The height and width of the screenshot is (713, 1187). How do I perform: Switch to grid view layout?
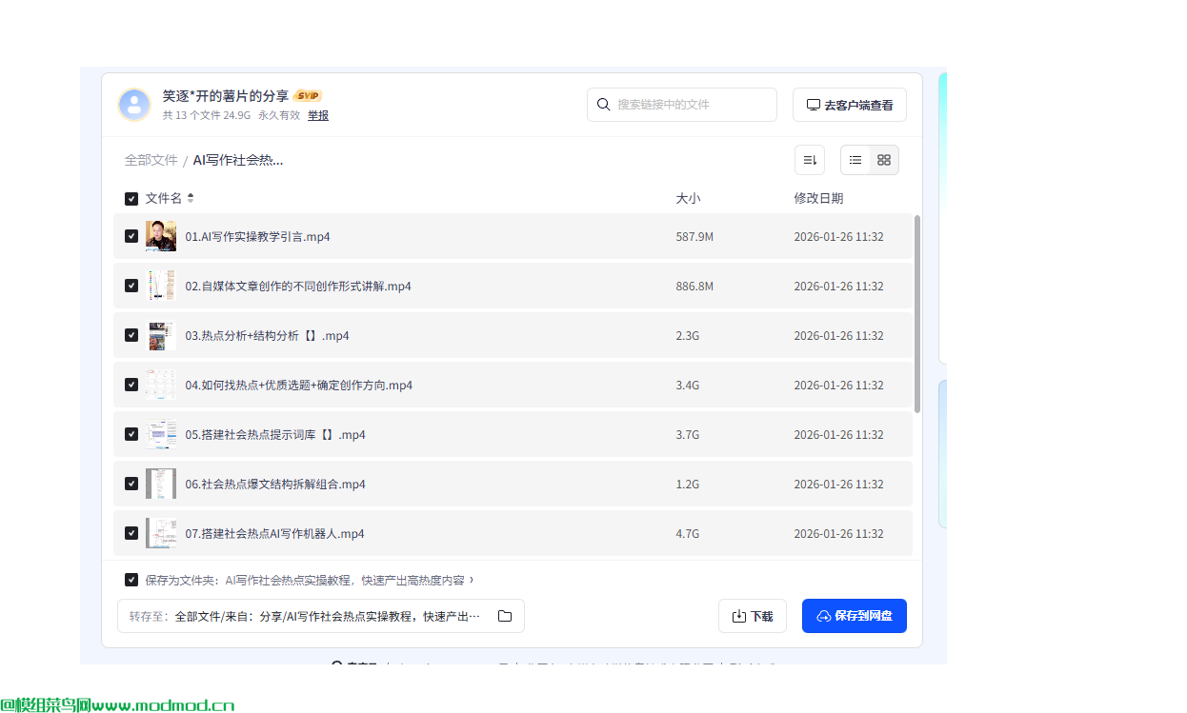tap(883, 160)
